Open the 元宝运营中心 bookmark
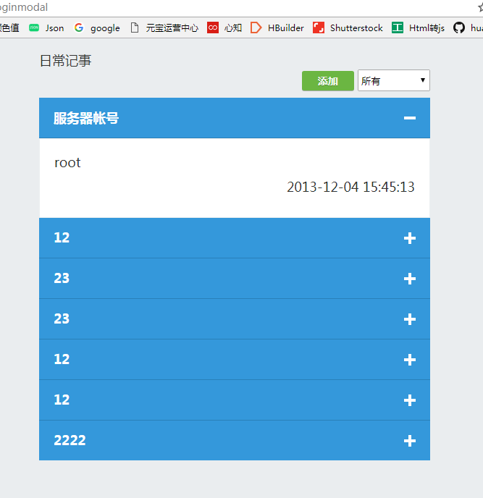The image size is (483, 498). (x=172, y=28)
